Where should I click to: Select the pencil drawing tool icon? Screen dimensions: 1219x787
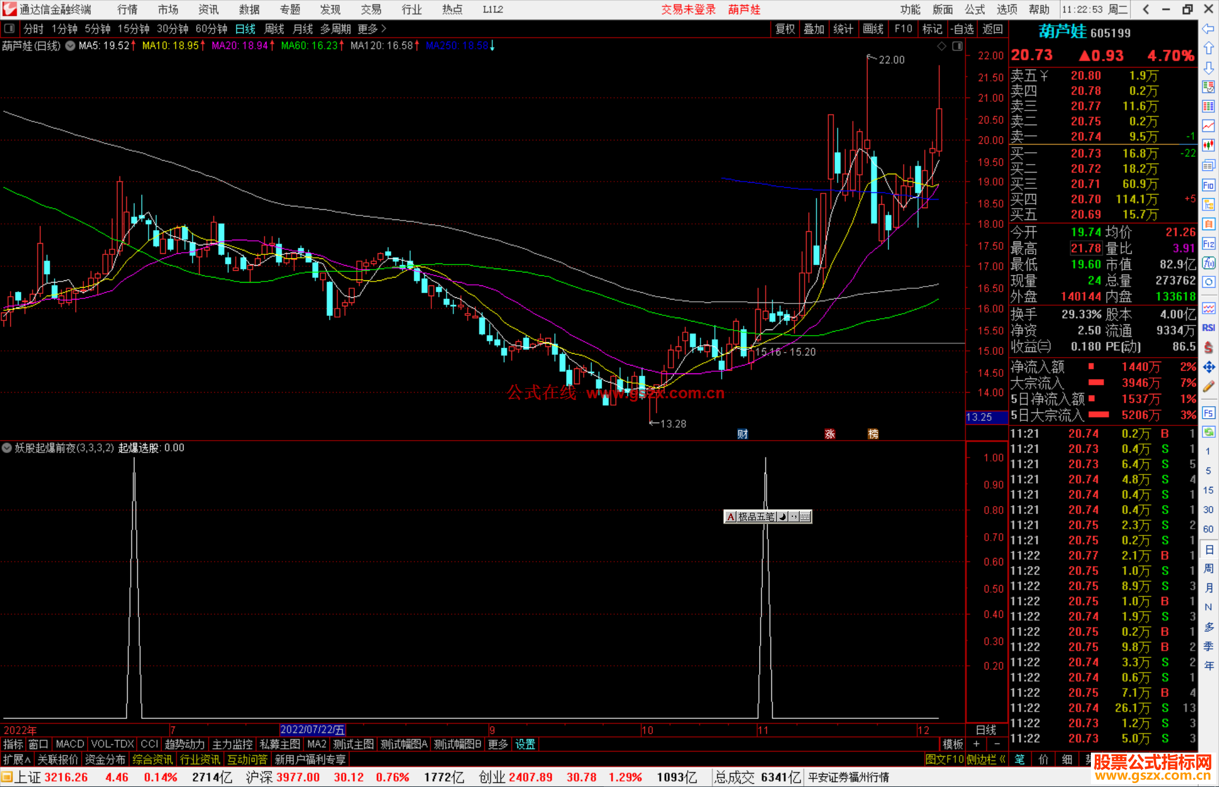click(1208, 386)
